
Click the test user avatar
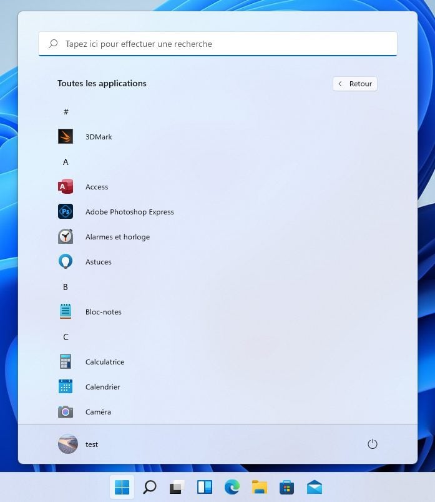tap(68, 444)
